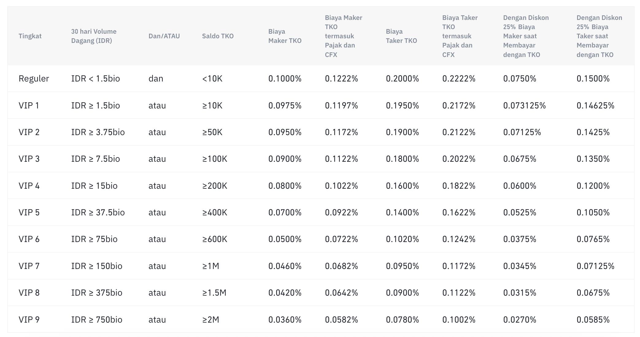The height and width of the screenshot is (337, 640).
Task: Click VIP 5 volume cell IDR ≥ 37.5bio
Action: [98, 212]
